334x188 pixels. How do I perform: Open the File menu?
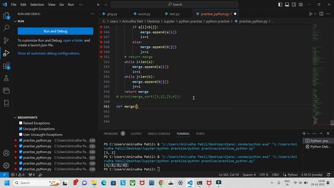(14, 5)
